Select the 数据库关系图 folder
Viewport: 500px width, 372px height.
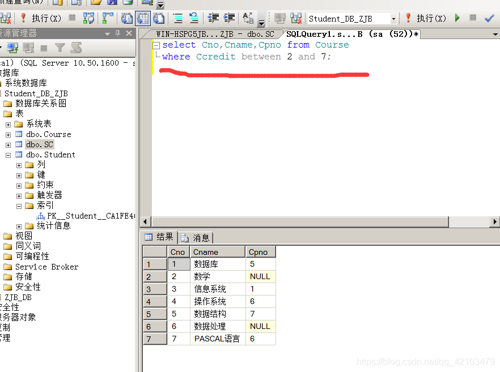point(40,104)
